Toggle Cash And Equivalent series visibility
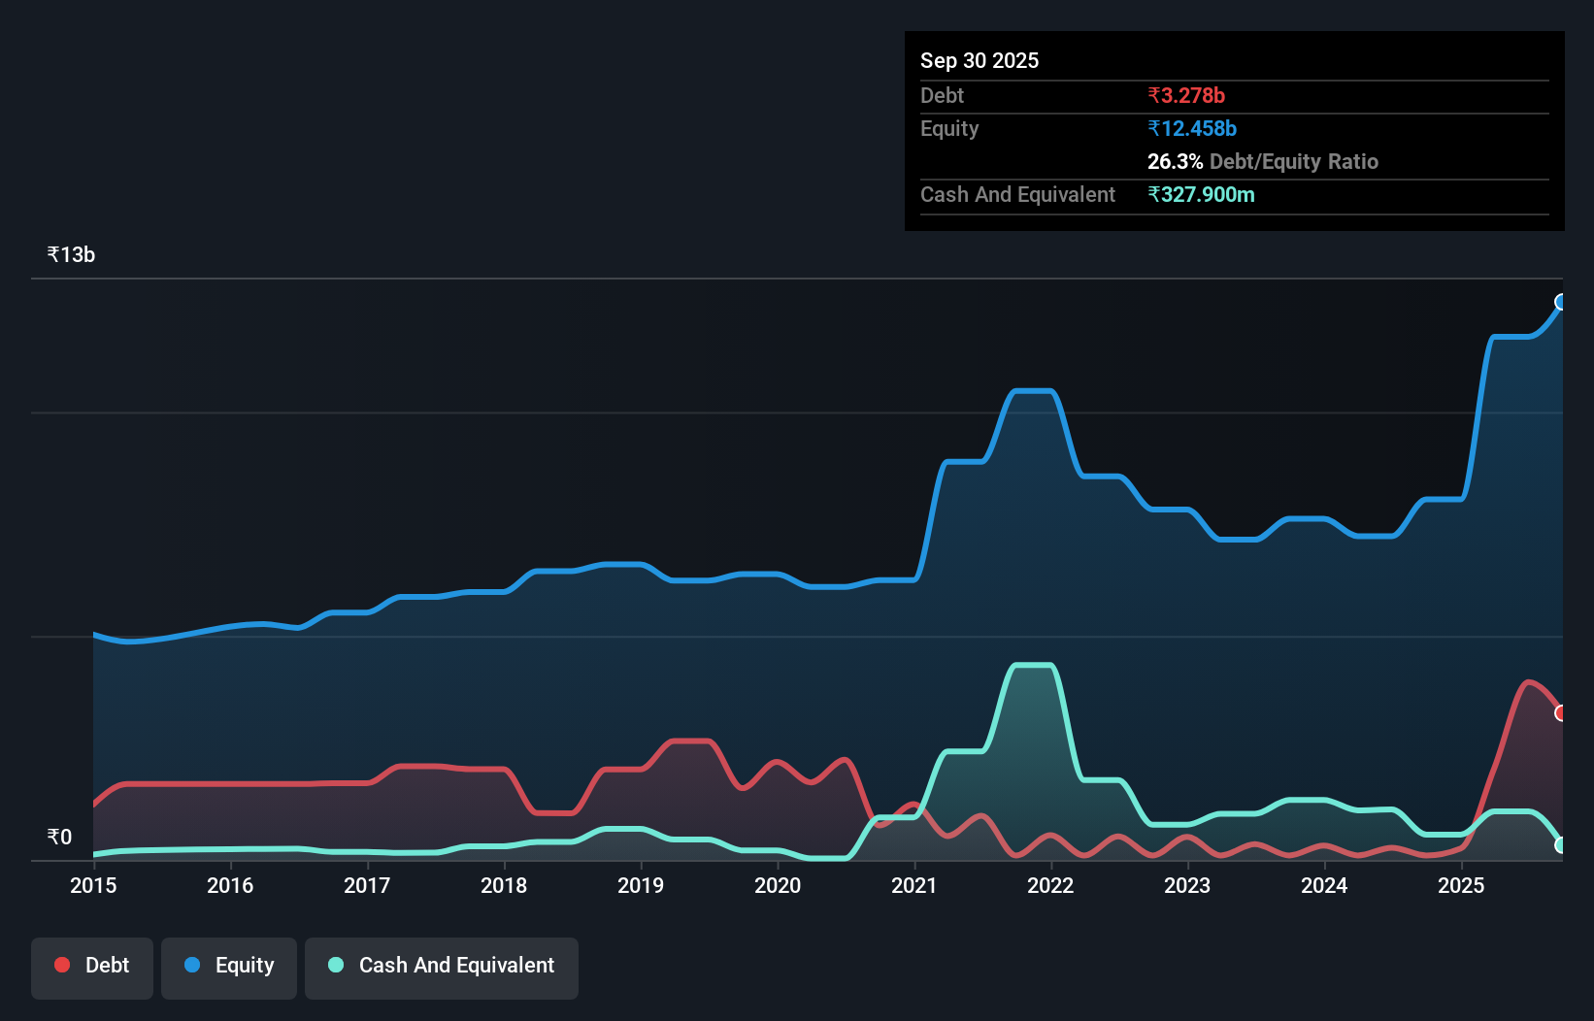 (442, 965)
